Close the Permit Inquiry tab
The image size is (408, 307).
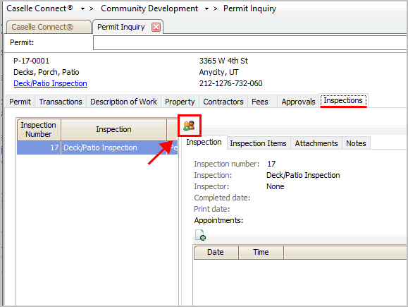point(156,27)
